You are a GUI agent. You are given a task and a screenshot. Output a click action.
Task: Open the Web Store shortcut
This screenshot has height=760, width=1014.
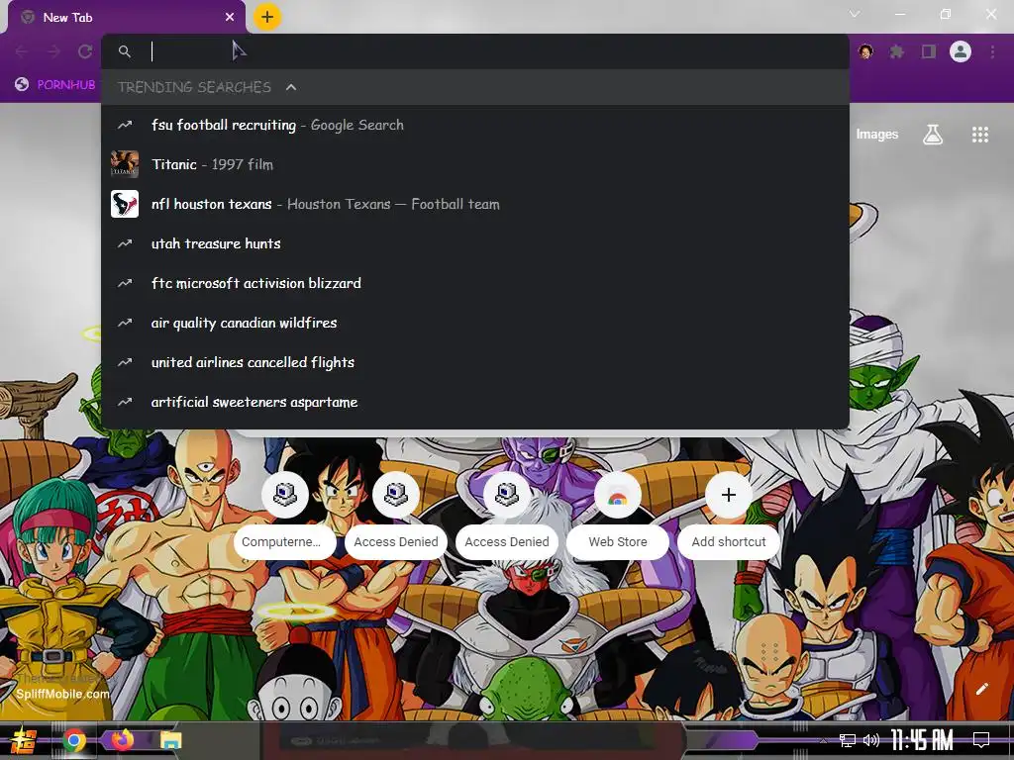click(x=618, y=517)
